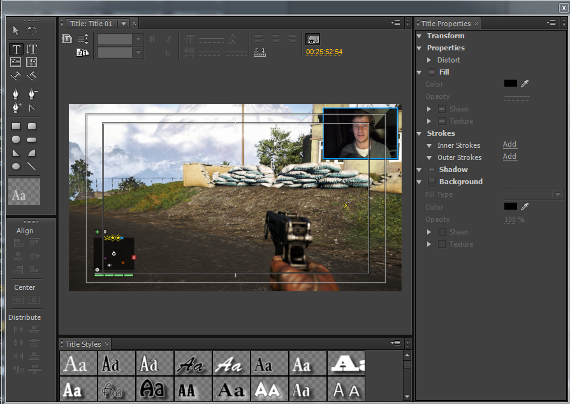
Task: Select the Pen tool
Action: pyautogui.click(x=16, y=94)
